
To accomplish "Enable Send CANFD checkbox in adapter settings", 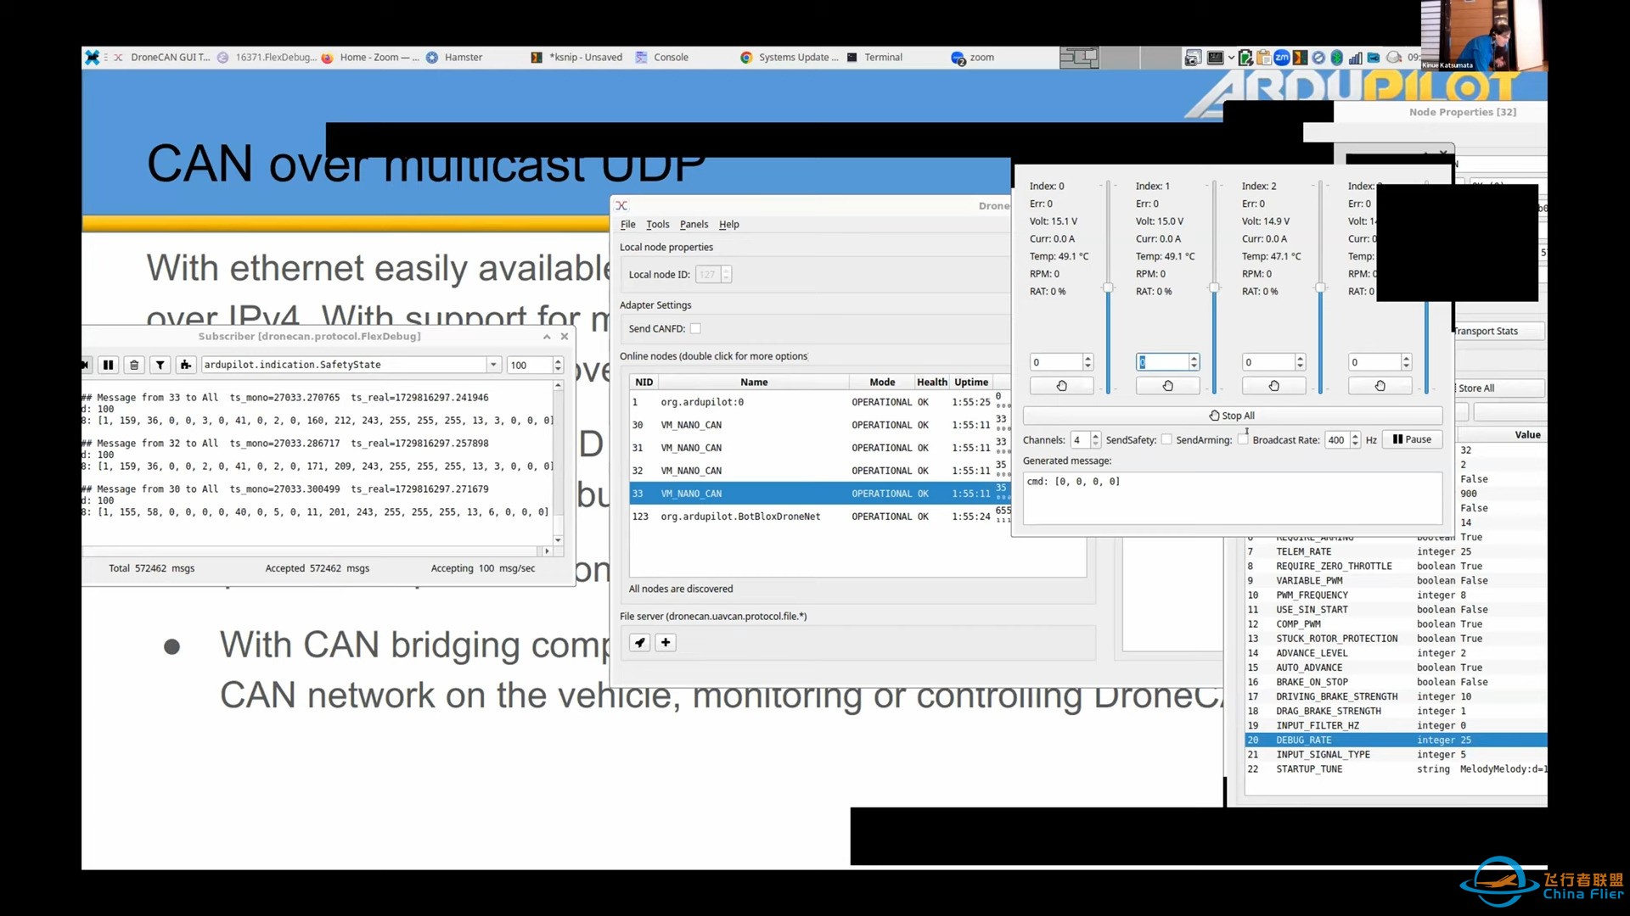I will point(695,327).
